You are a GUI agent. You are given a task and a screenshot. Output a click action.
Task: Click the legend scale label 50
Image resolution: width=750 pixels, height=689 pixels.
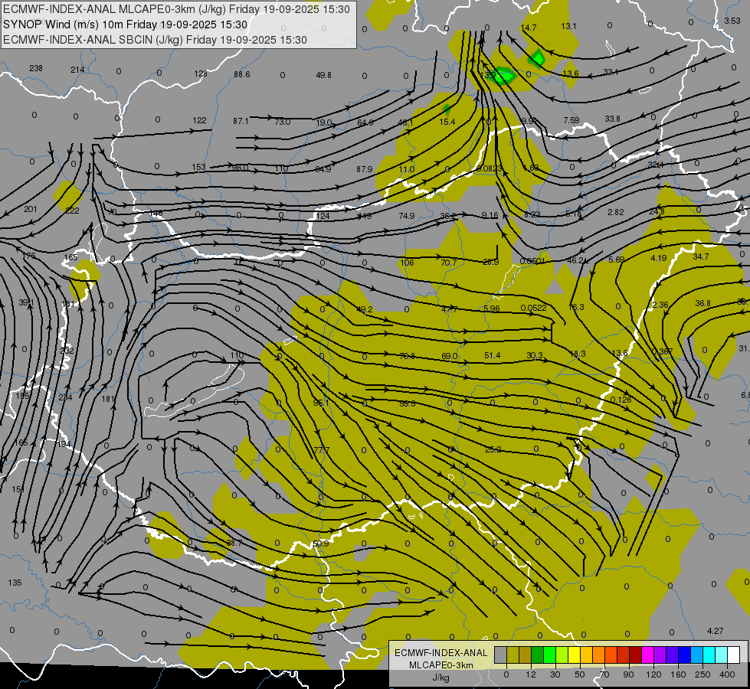coord(580,674)
